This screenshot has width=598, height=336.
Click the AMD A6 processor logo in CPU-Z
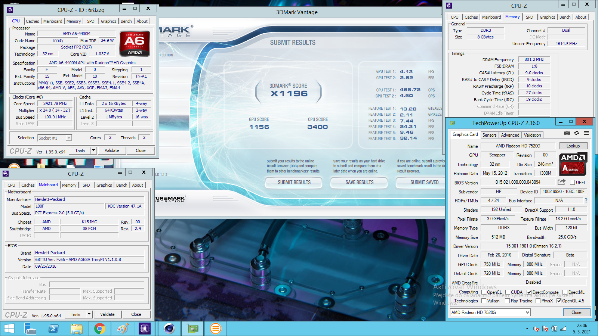135,43
